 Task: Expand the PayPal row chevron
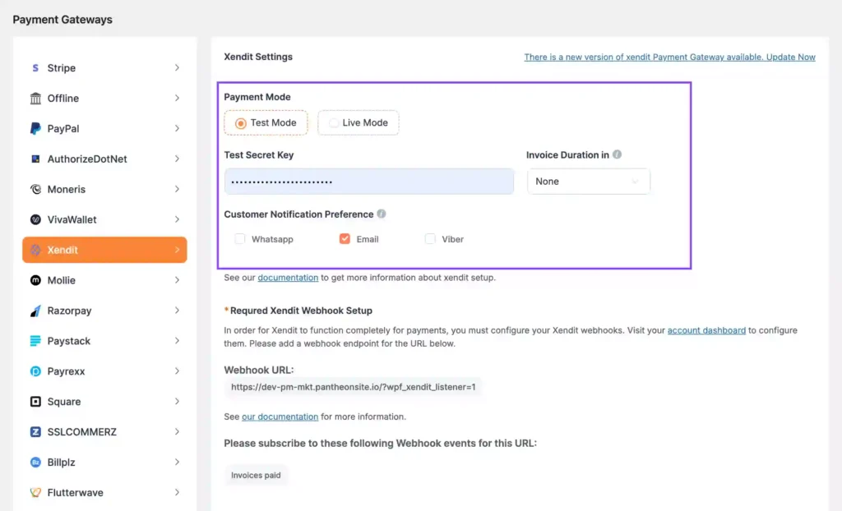point(177,129)
